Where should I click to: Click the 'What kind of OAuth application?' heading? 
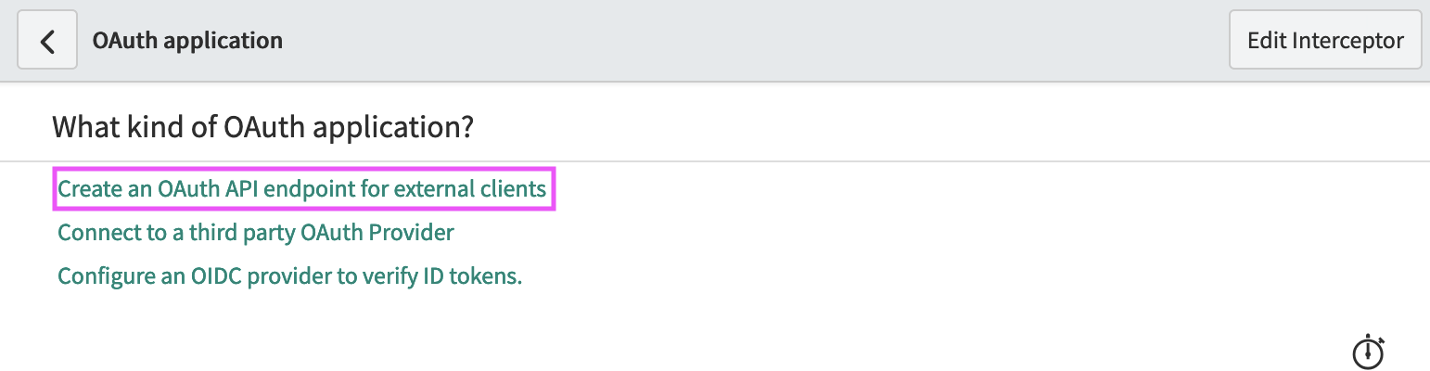[262, 127]
